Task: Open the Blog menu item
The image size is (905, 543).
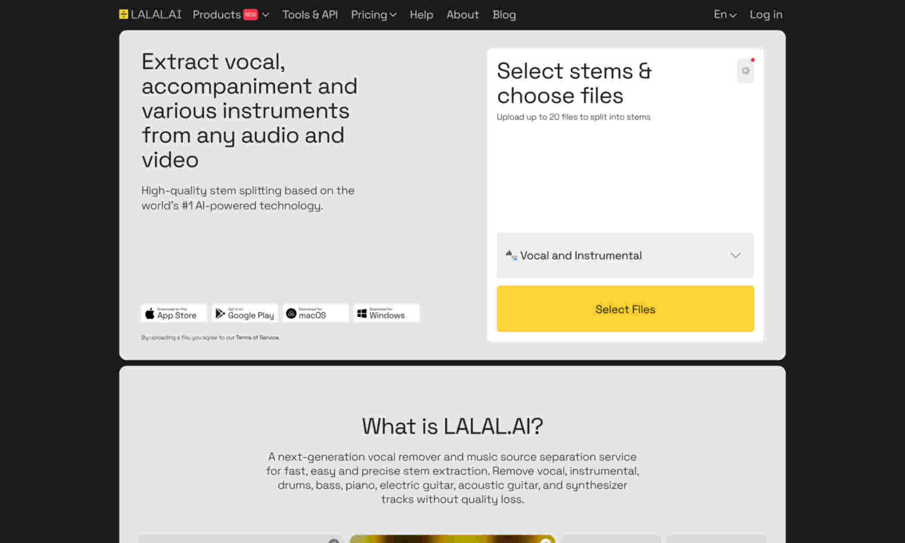Action: pos(504,14)
